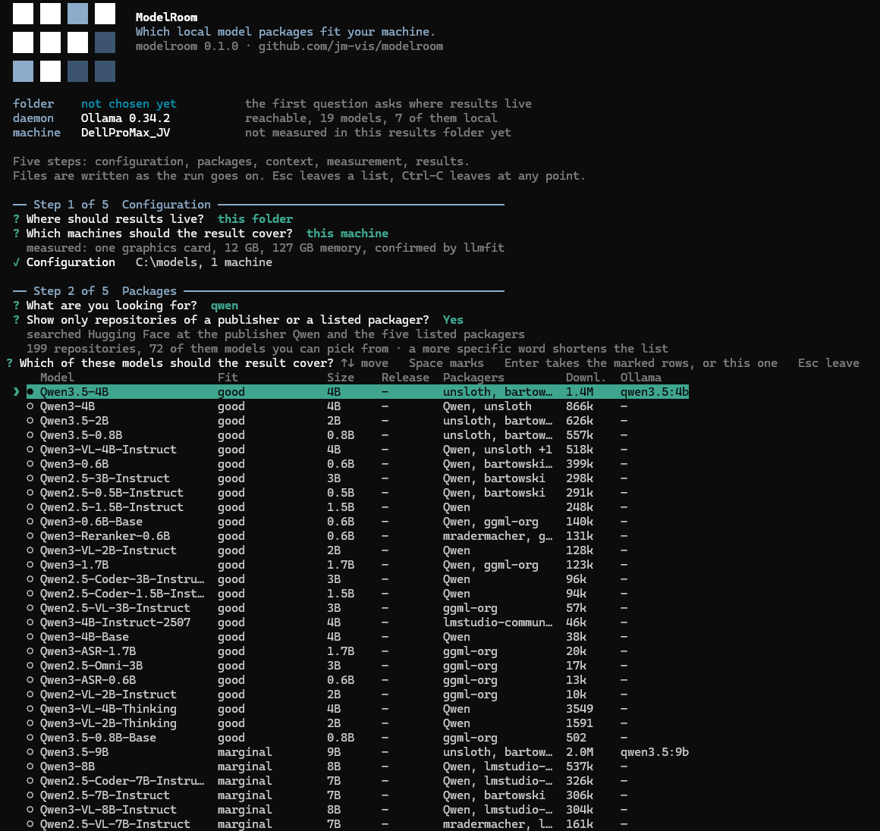
Task: Select the Qwen2.5-Omni-3B model name
Action: [x=91, y=666]
